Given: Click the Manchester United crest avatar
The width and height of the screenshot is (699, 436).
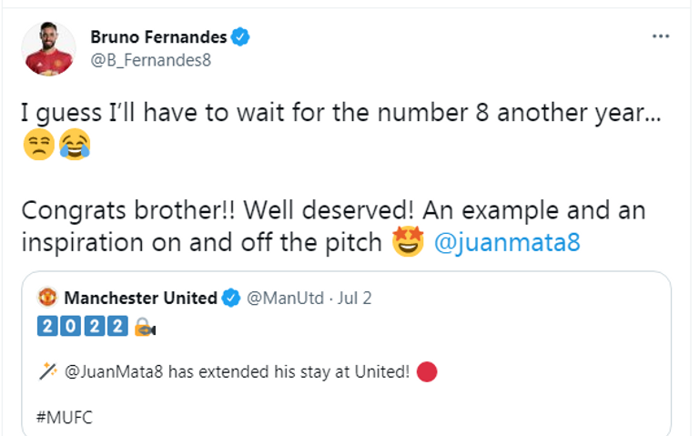Looking at the screenshot, I should 47,297.
